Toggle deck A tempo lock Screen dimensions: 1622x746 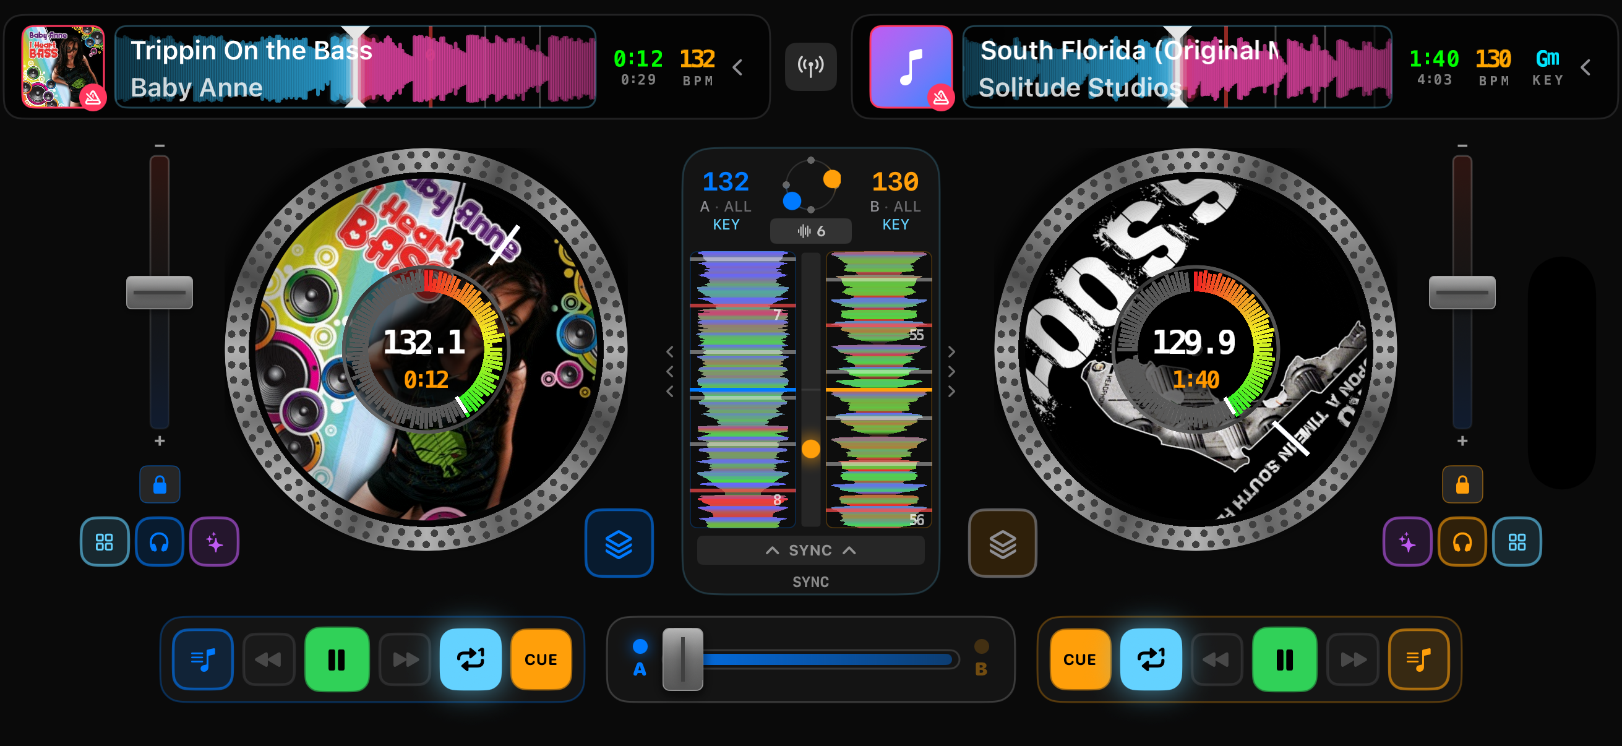point(160,484)
